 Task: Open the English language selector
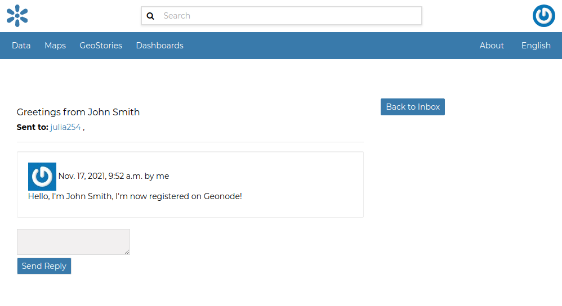tap(536, 46)
